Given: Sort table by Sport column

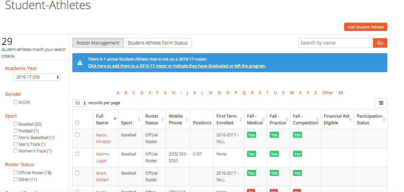Looking at the screenshot, I should tap(139, 120).
